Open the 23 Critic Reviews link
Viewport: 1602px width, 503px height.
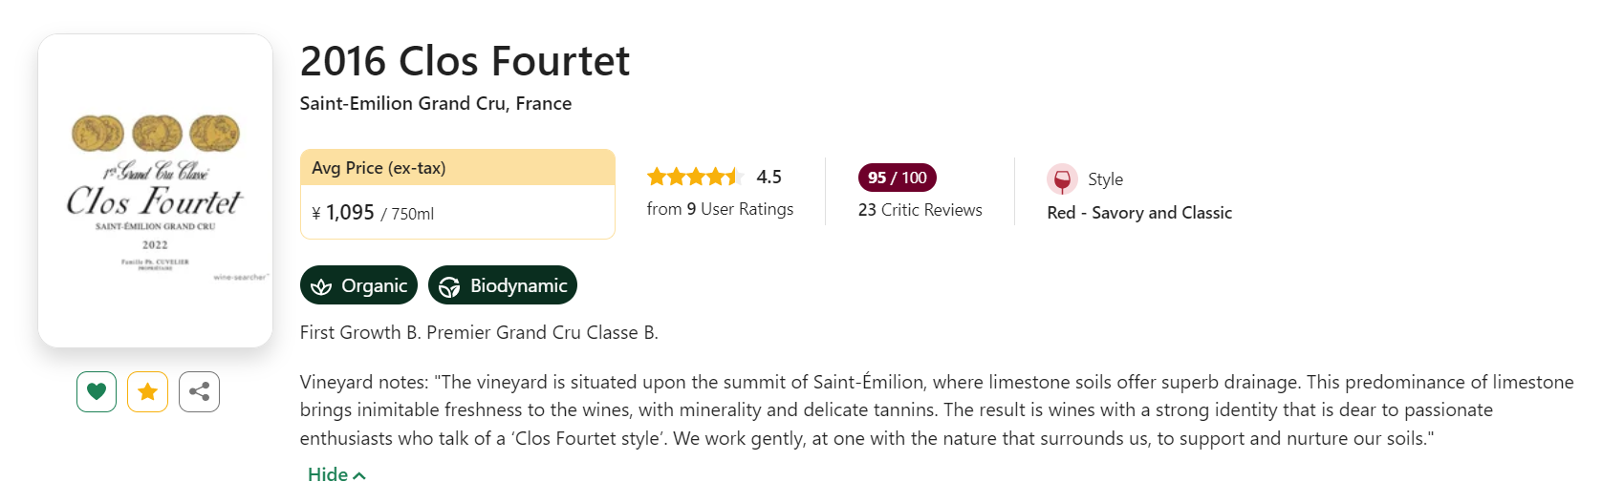tap(920, 210)
